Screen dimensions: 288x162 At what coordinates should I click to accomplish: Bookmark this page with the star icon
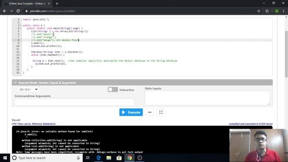tap(259, 11)
